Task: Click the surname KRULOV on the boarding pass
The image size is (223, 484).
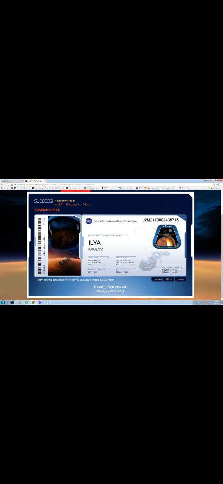Action: [95, 249]
